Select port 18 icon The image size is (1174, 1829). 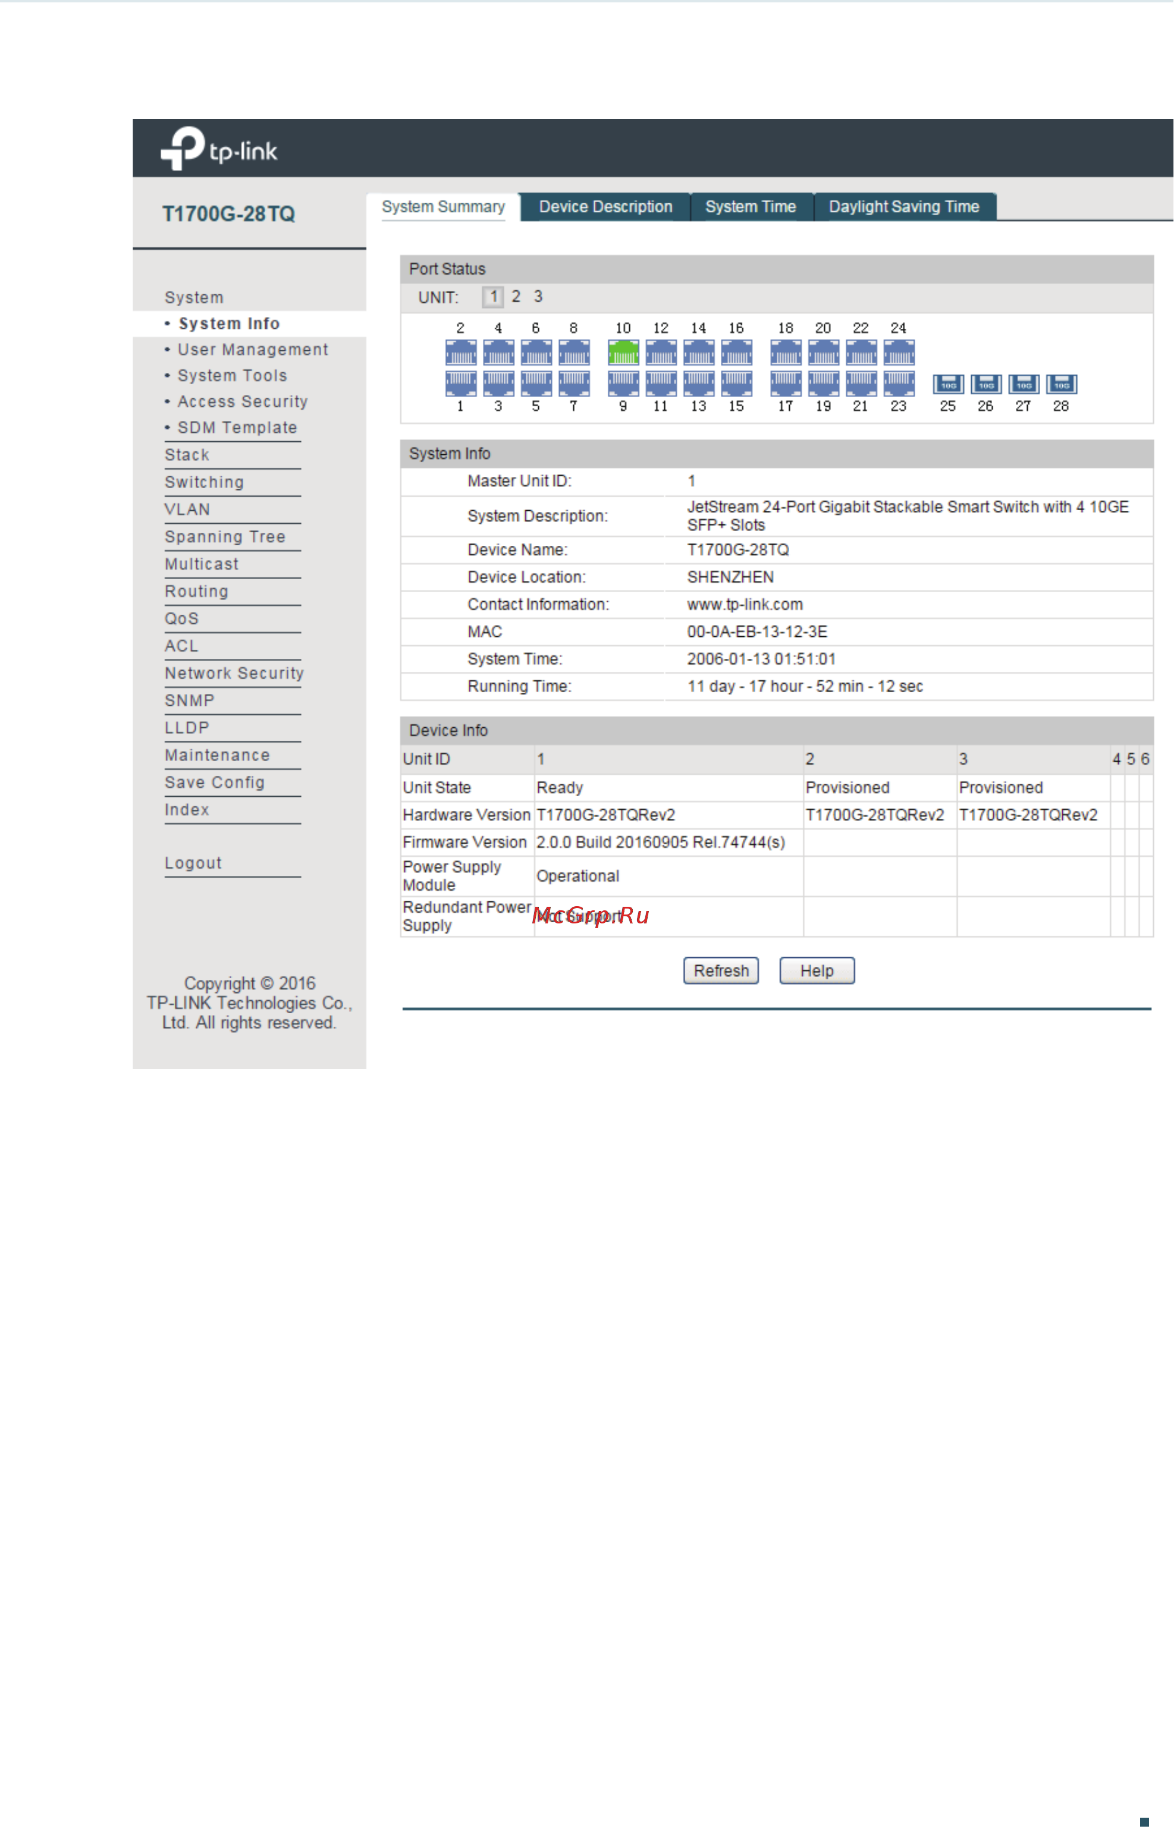pos(785,352)
